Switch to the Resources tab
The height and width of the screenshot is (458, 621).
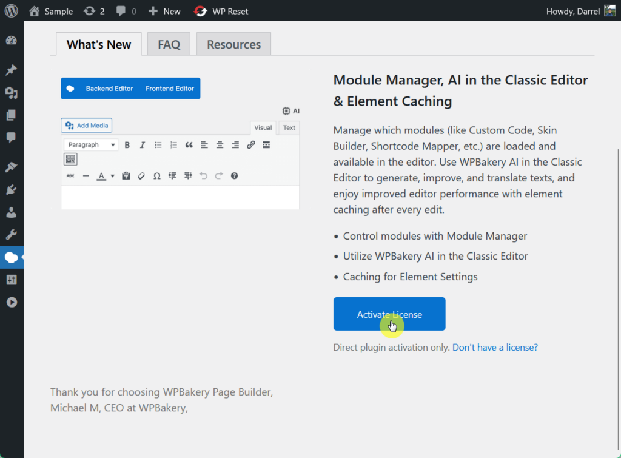coord(233,44)
